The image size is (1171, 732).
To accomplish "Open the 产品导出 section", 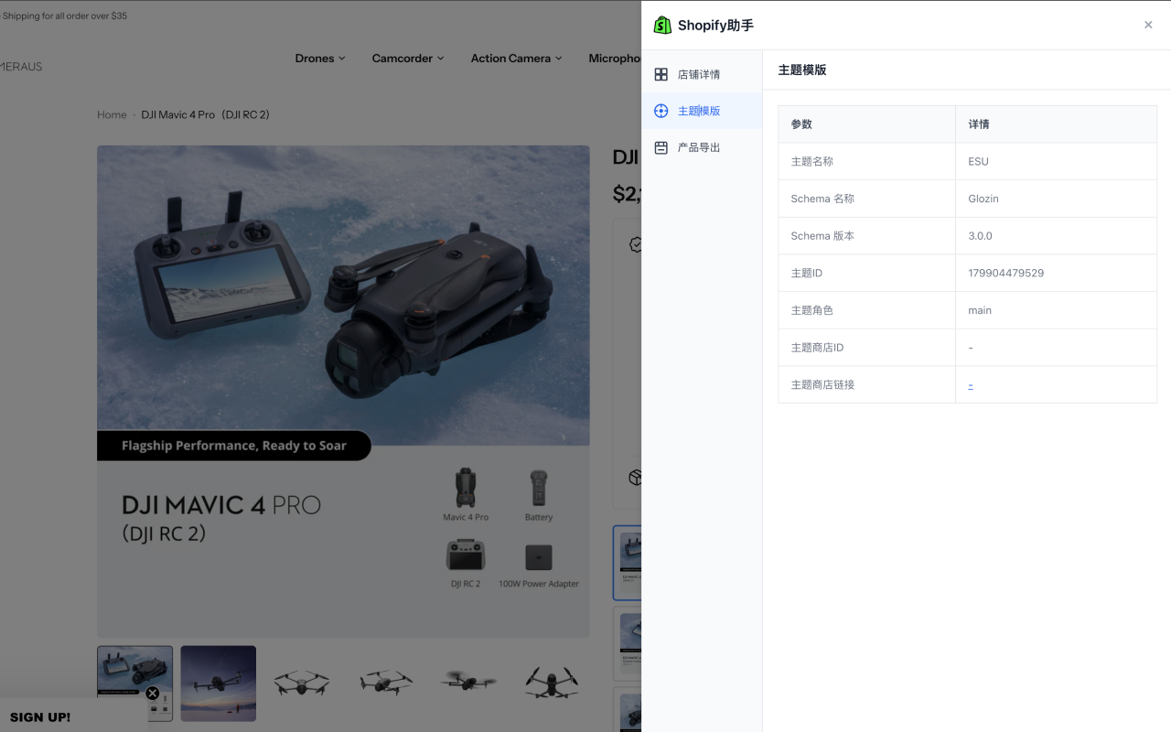I will click(x=699, y=147).
